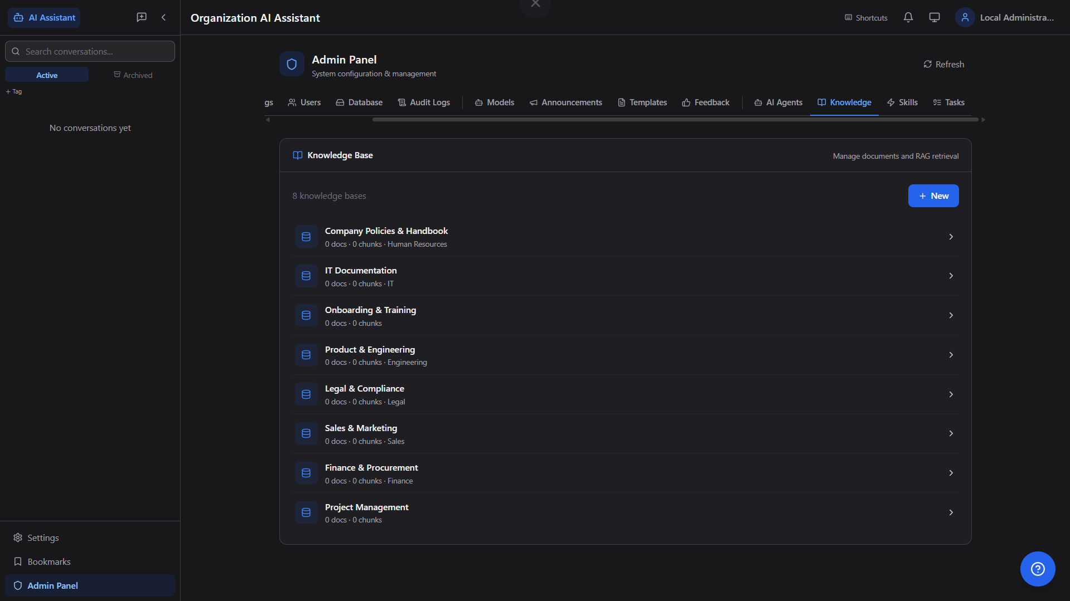Image resolution: width=1070 pixels, height=601 pixels.
Task: Expand Project Management row chevron
Action: click(x=951, y=512)
